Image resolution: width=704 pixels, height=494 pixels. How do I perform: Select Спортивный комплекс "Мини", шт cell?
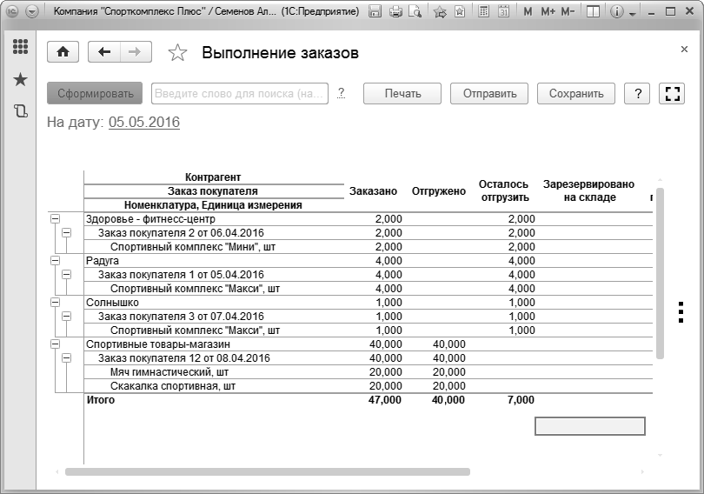coord(193,246)
